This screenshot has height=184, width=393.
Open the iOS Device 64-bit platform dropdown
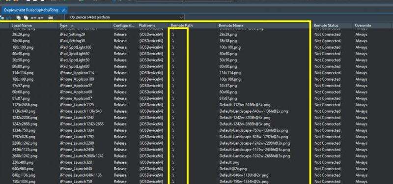pos(124,17)
